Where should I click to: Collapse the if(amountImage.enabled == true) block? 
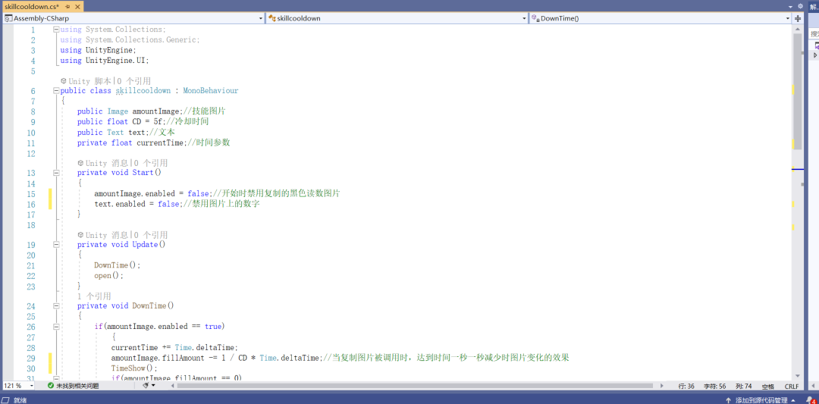(x=56, y=326)
